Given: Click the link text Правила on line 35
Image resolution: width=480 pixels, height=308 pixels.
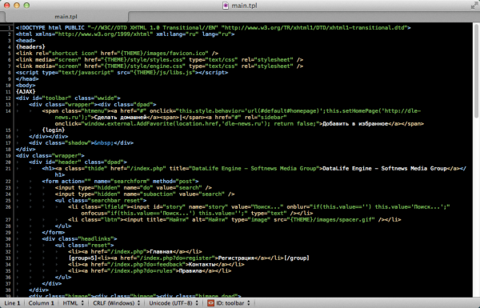Looking at the screenshot, I should pos(190,271).
